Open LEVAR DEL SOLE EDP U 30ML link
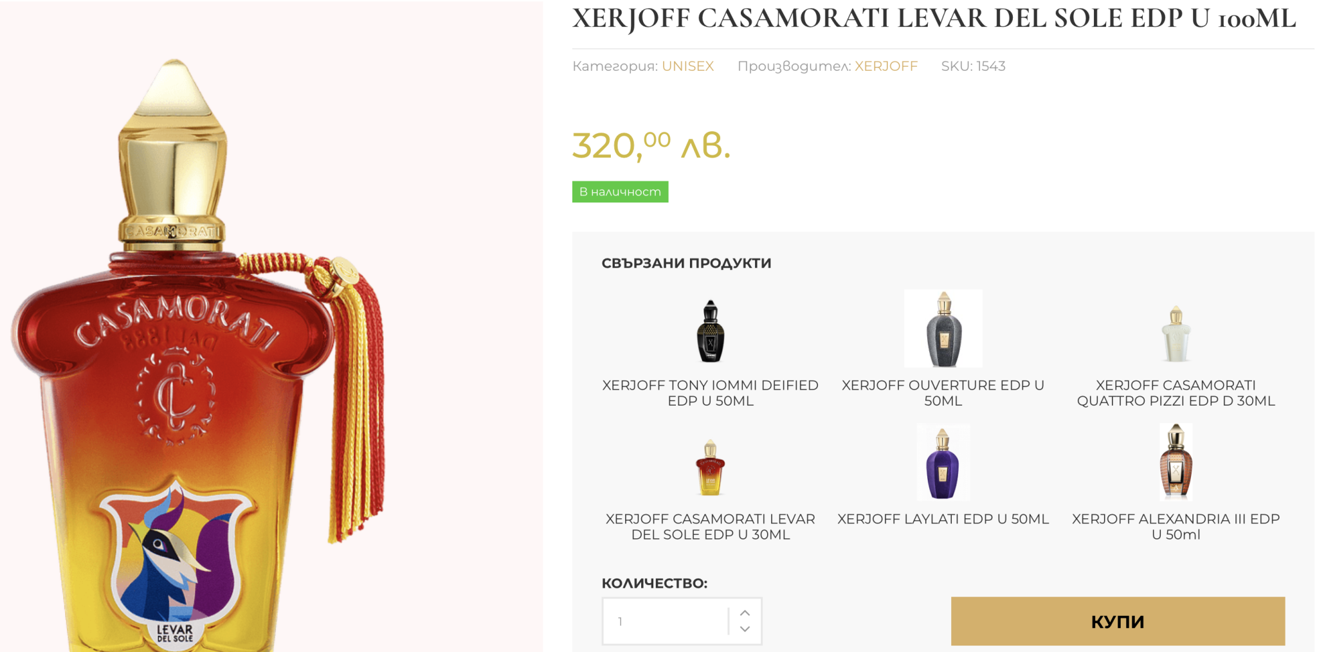 tap(710, 527)
